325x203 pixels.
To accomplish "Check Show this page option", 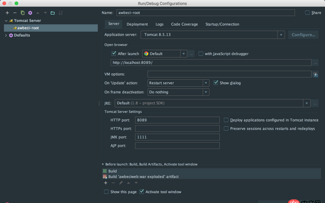I will tap(106, 192).
